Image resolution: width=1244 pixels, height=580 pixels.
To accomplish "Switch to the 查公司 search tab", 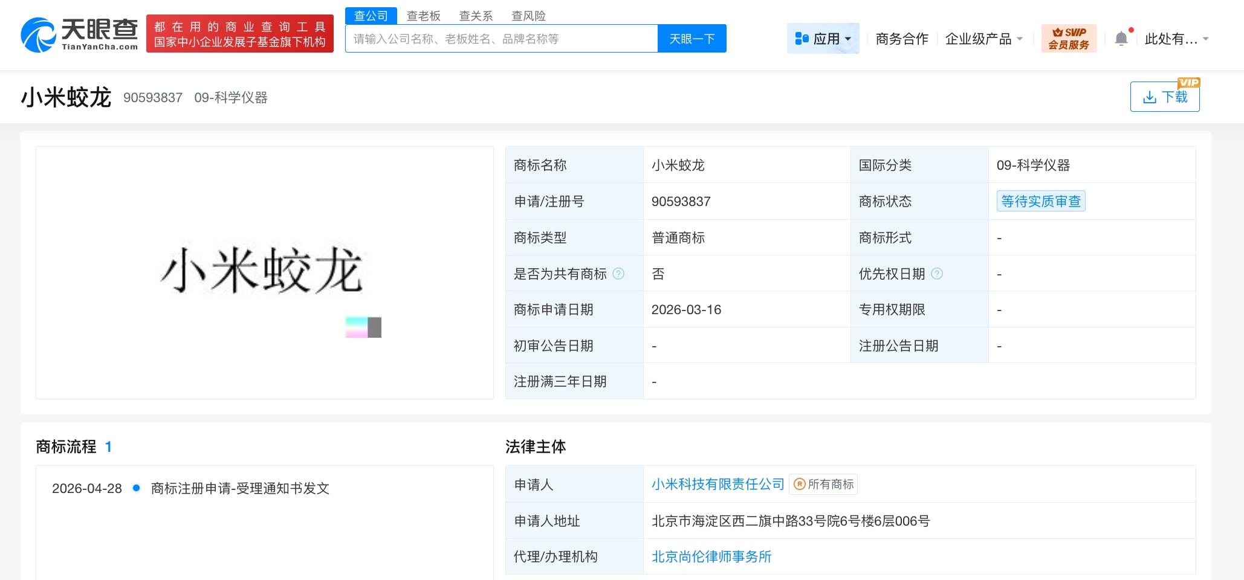I will (371, 16).
